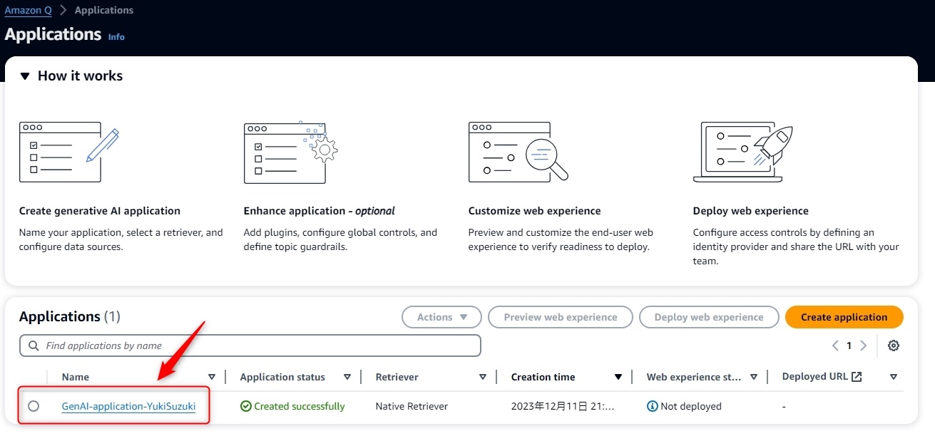Open the GenAI-application-YukiSuzuki link

[128, 406]
